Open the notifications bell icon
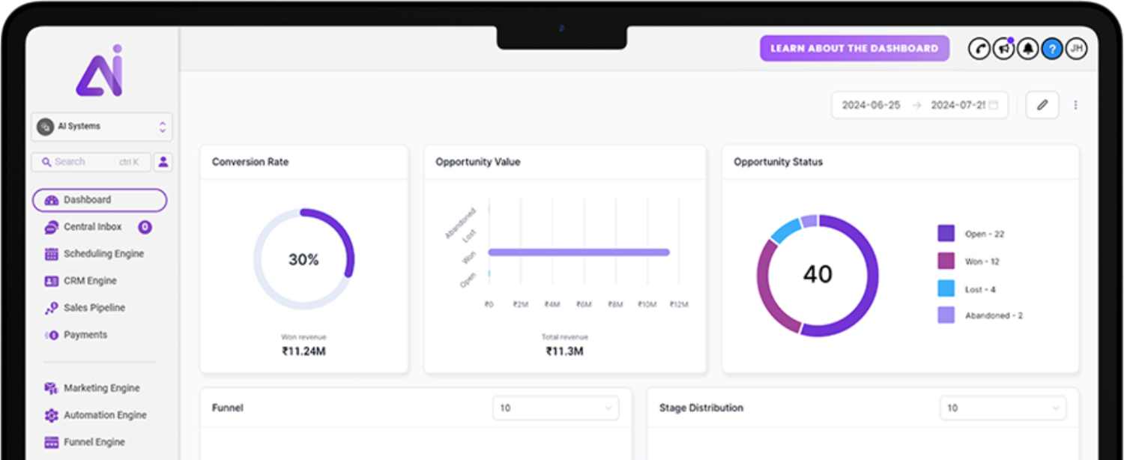1124x460 pixels. (1028, 49)
